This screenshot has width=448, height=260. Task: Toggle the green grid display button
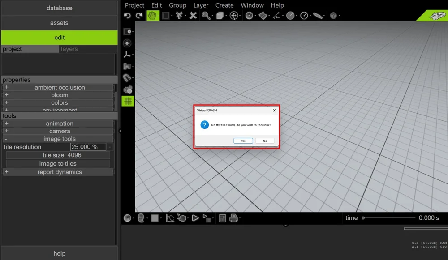click(128, 101)
